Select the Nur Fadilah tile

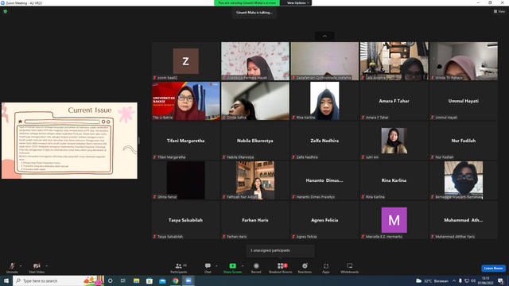[464, 141]
